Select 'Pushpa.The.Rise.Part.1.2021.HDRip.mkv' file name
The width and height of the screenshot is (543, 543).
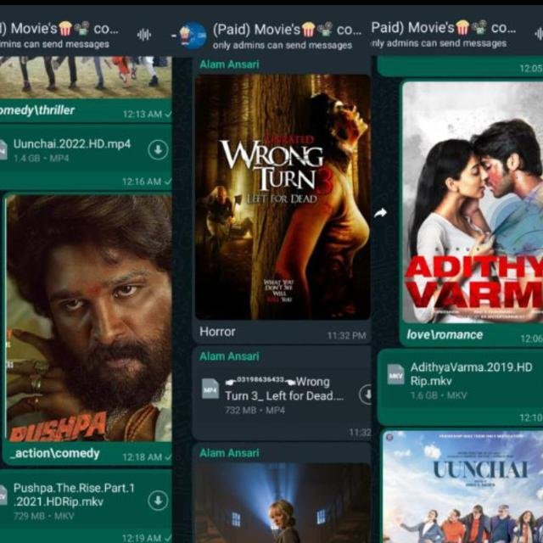pos(74,495)
